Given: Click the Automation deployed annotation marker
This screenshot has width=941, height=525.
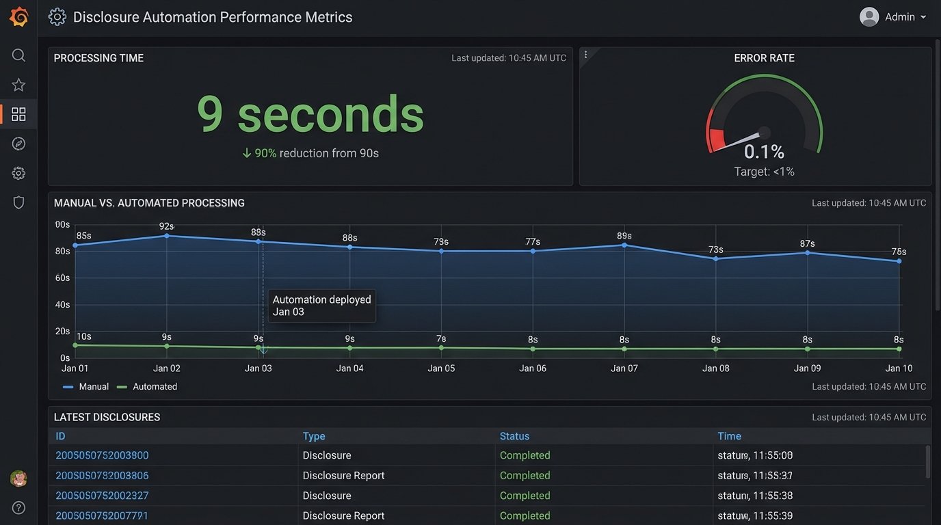Looking at the screenshot, I should [263, 350].
